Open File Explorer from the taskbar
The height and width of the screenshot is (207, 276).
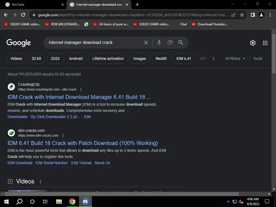click(x=59, y=202)
